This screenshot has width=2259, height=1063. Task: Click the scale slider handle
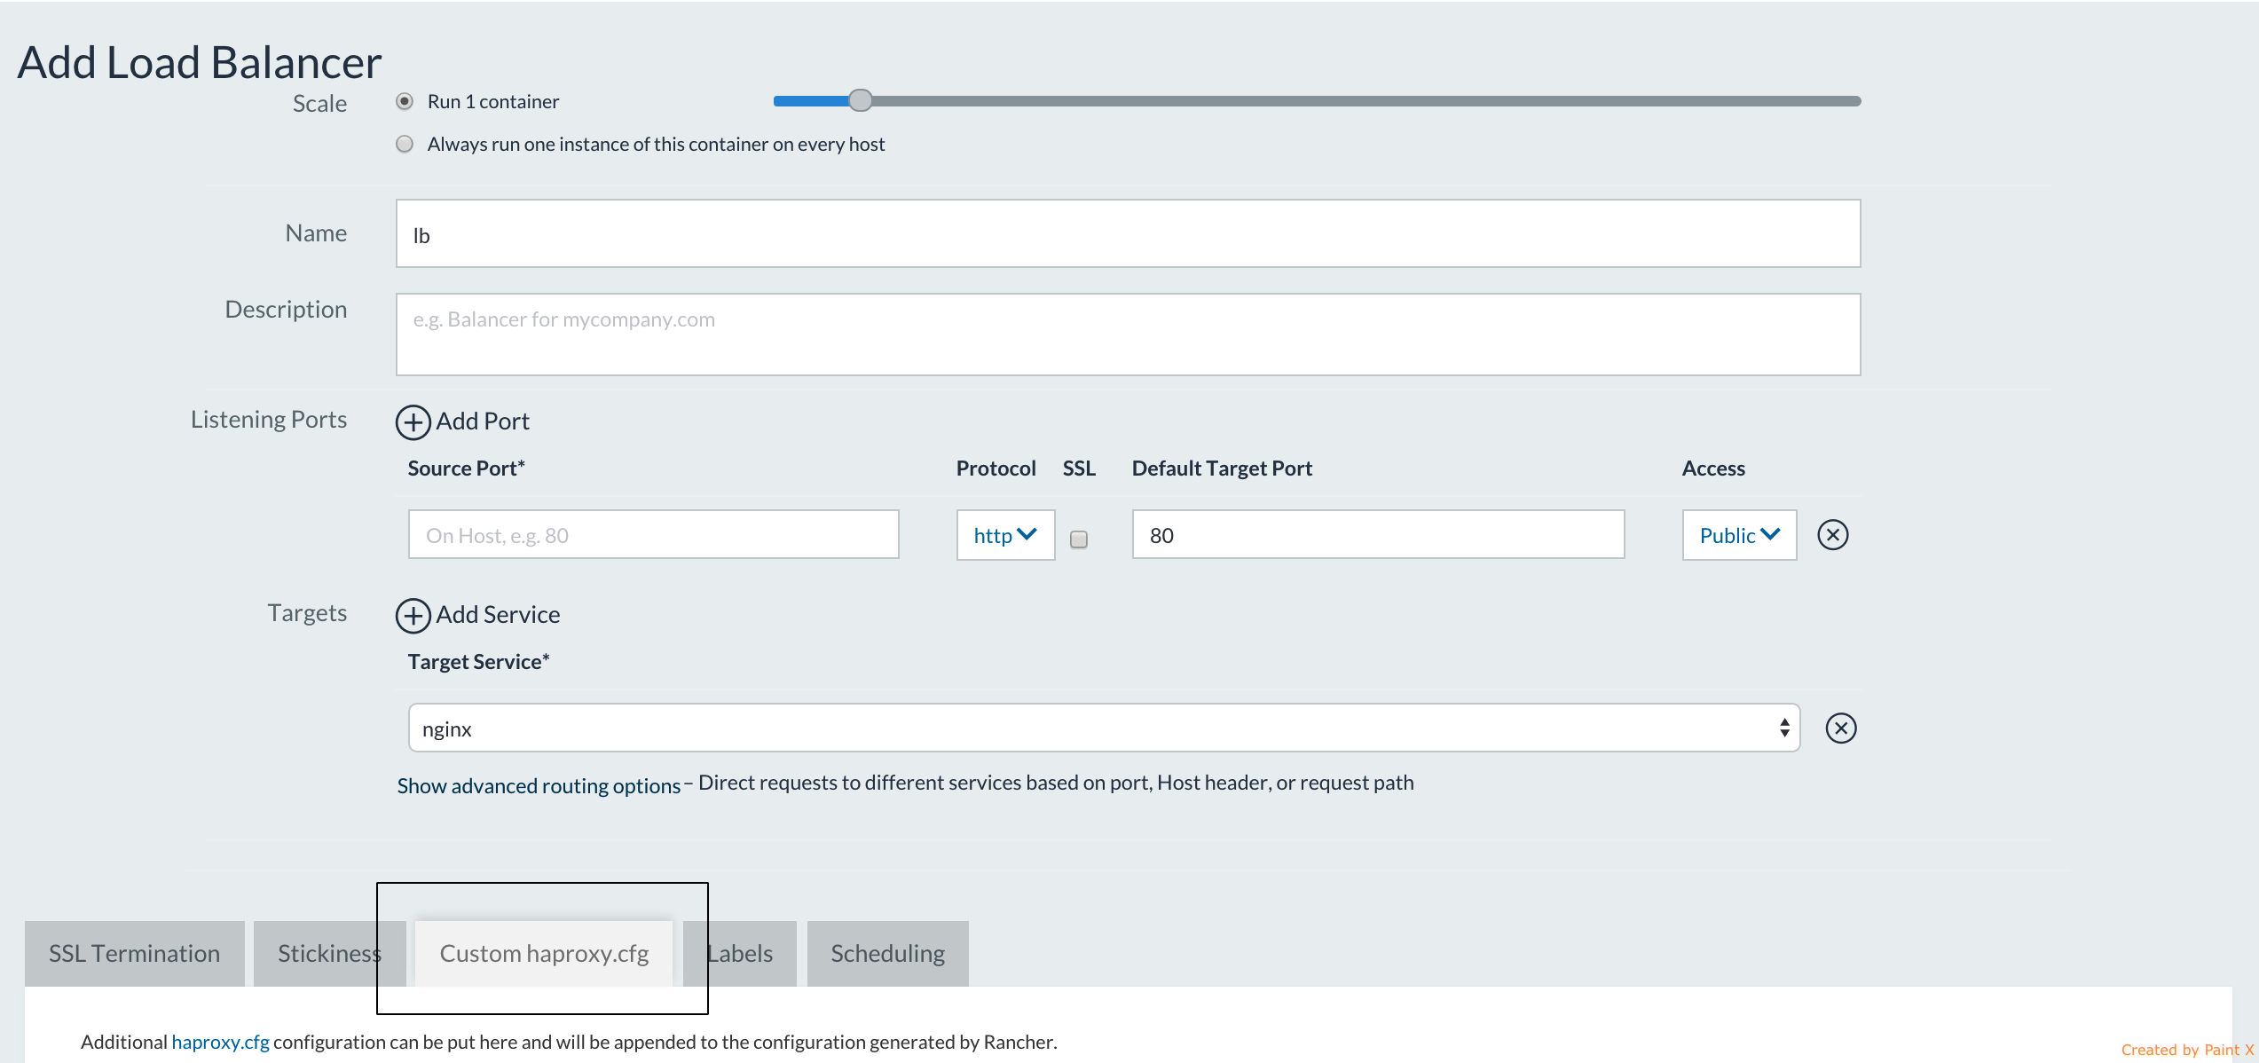click(860, 101)
